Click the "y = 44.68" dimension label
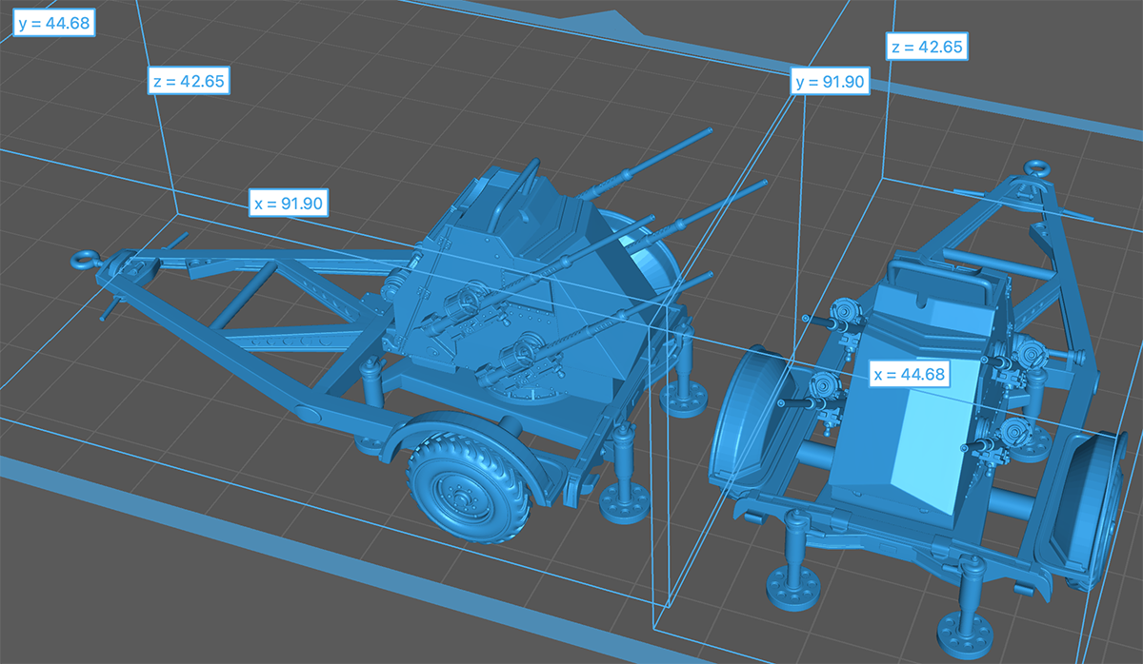The width and height of the screenshot is (1143, 664). coord(52,23)
